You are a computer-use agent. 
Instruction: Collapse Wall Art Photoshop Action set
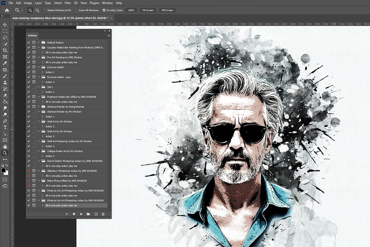(39, 141)
